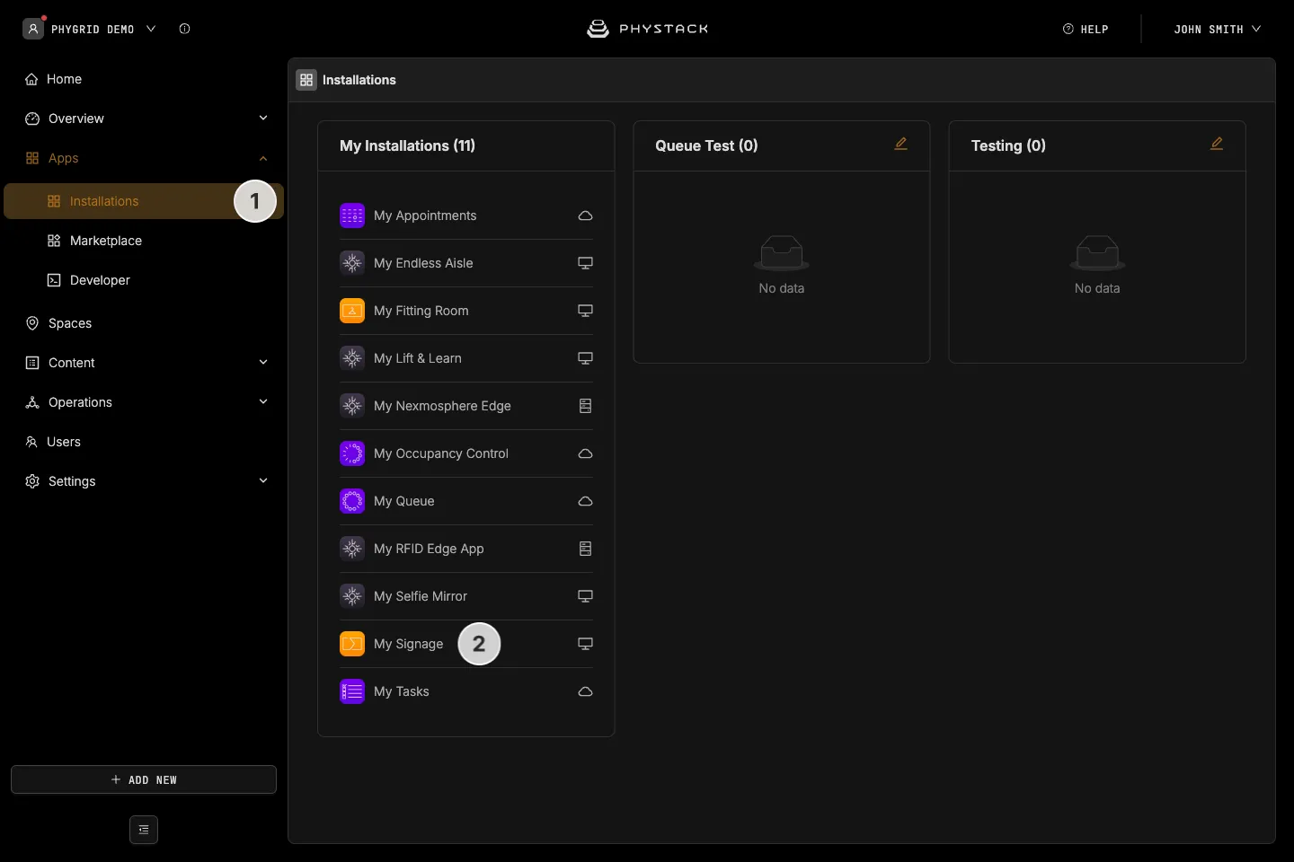Image resolution: width=1294 pixels, height=862 pixels.
Task: Click the sidebar collapse icon at bottom
Action: (x=144, y=830)
